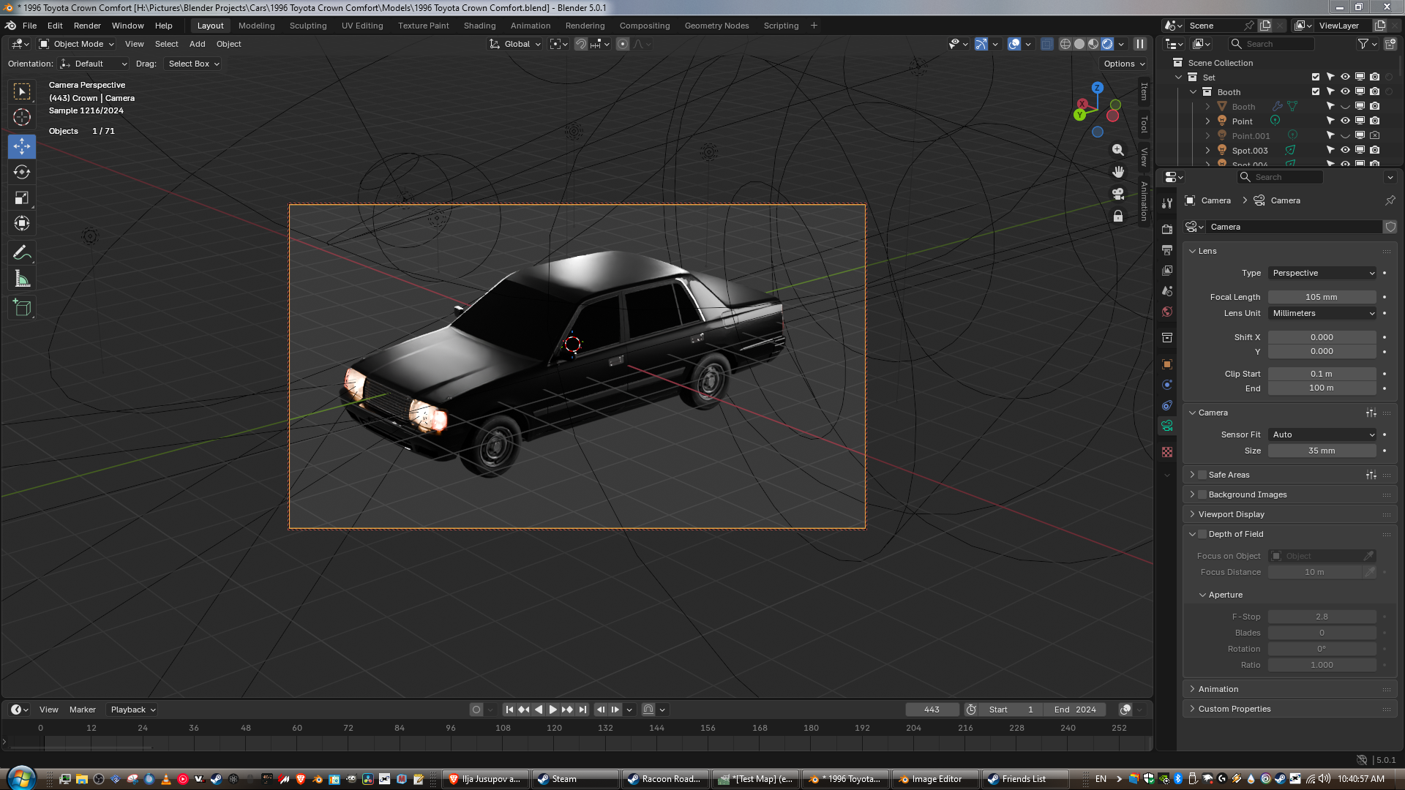Hide Point light using eye icon
Screen dimensions: 1405x790
coord(1345,121)
